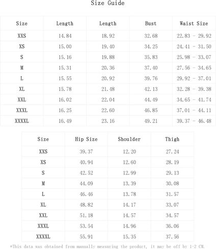
Task: Select shoulder value 12.20
Action: (x=129, y=152)
